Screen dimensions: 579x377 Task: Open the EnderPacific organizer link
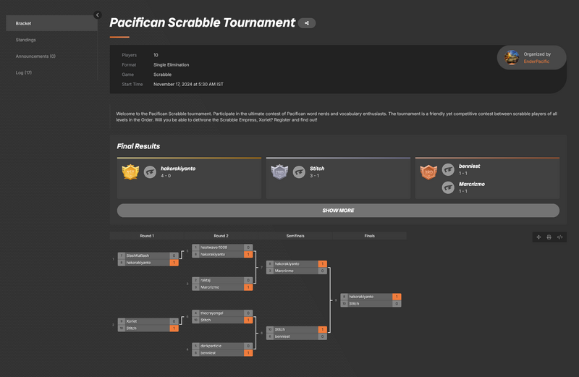536,62
